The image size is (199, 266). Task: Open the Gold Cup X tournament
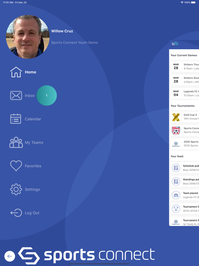[x=185, y=117]
